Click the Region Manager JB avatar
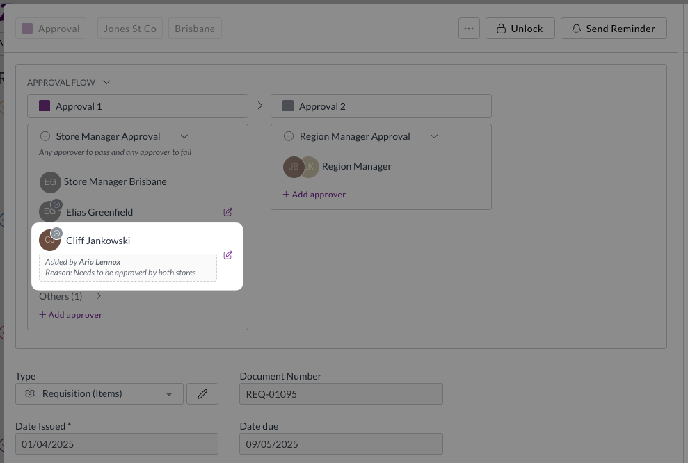 click(293, 167)
